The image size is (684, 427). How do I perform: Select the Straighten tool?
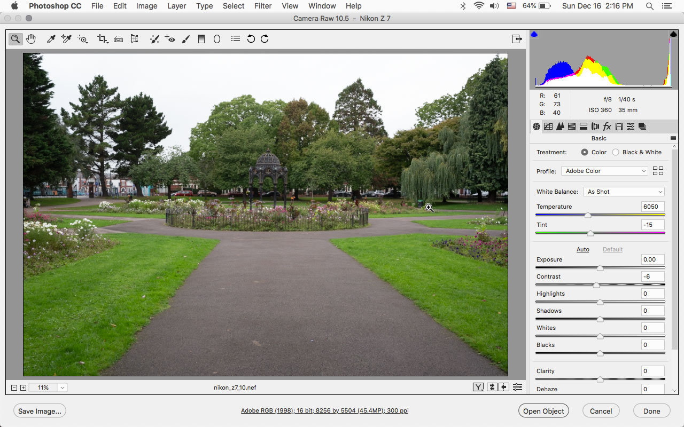coord(119,38)
